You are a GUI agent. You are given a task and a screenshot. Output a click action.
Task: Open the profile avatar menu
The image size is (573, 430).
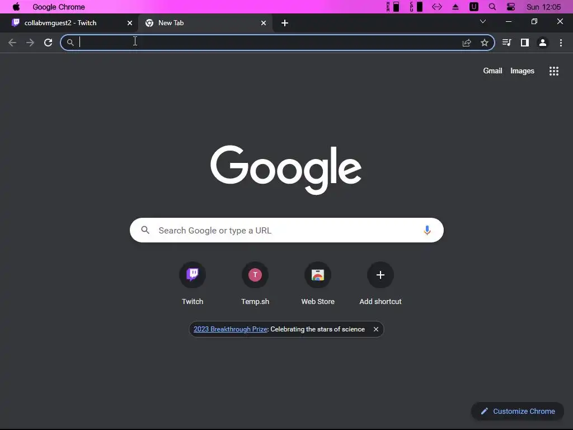coord(543,43)
